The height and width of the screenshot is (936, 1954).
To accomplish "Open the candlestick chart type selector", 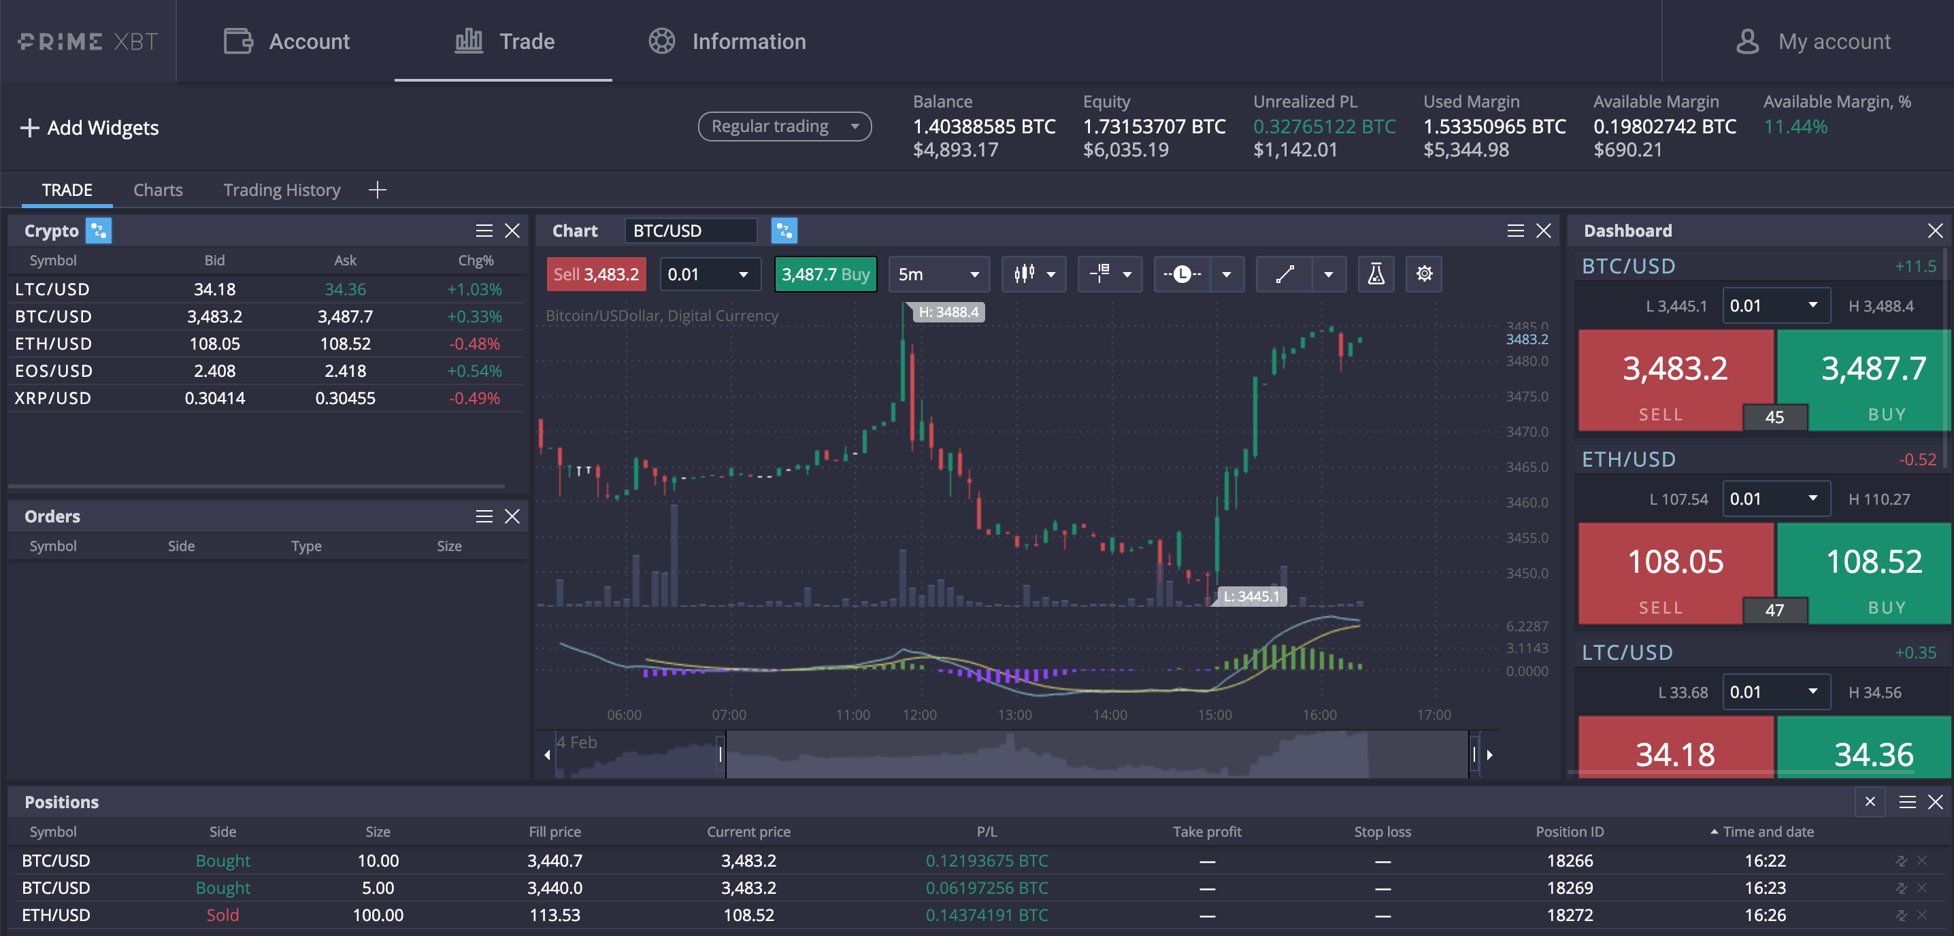I will point(1032,274).
